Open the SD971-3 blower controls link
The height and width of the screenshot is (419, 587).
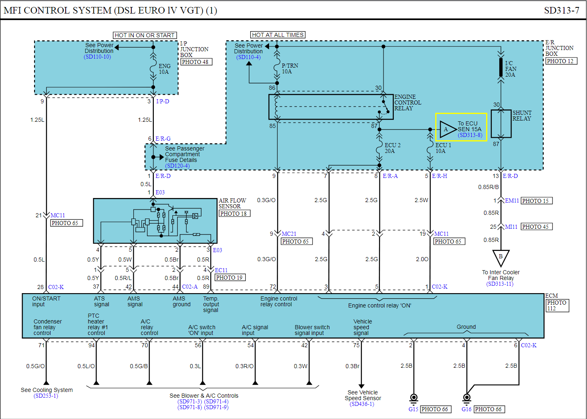pyautogui.click(x=190, y=402)
